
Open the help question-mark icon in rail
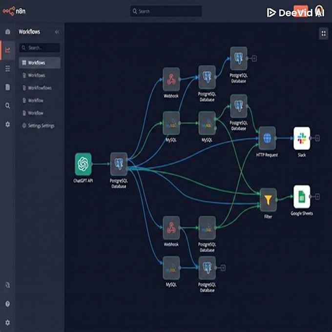tap(8, 304)
